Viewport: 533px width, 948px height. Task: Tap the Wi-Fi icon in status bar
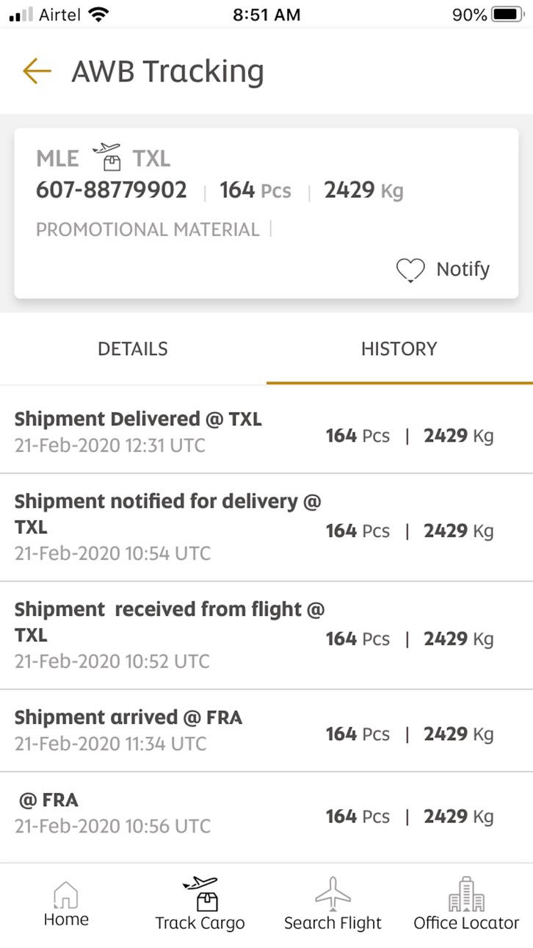[97, 14]
